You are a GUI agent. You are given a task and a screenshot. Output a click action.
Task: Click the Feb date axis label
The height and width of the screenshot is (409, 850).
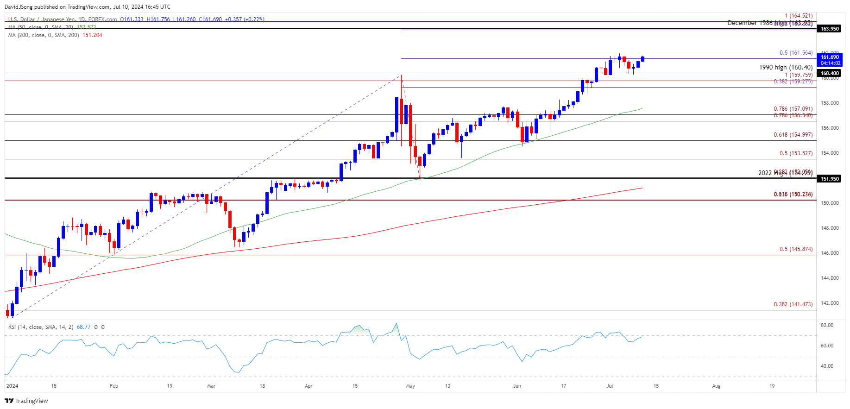pyautogui.click(x=114, y=386)
